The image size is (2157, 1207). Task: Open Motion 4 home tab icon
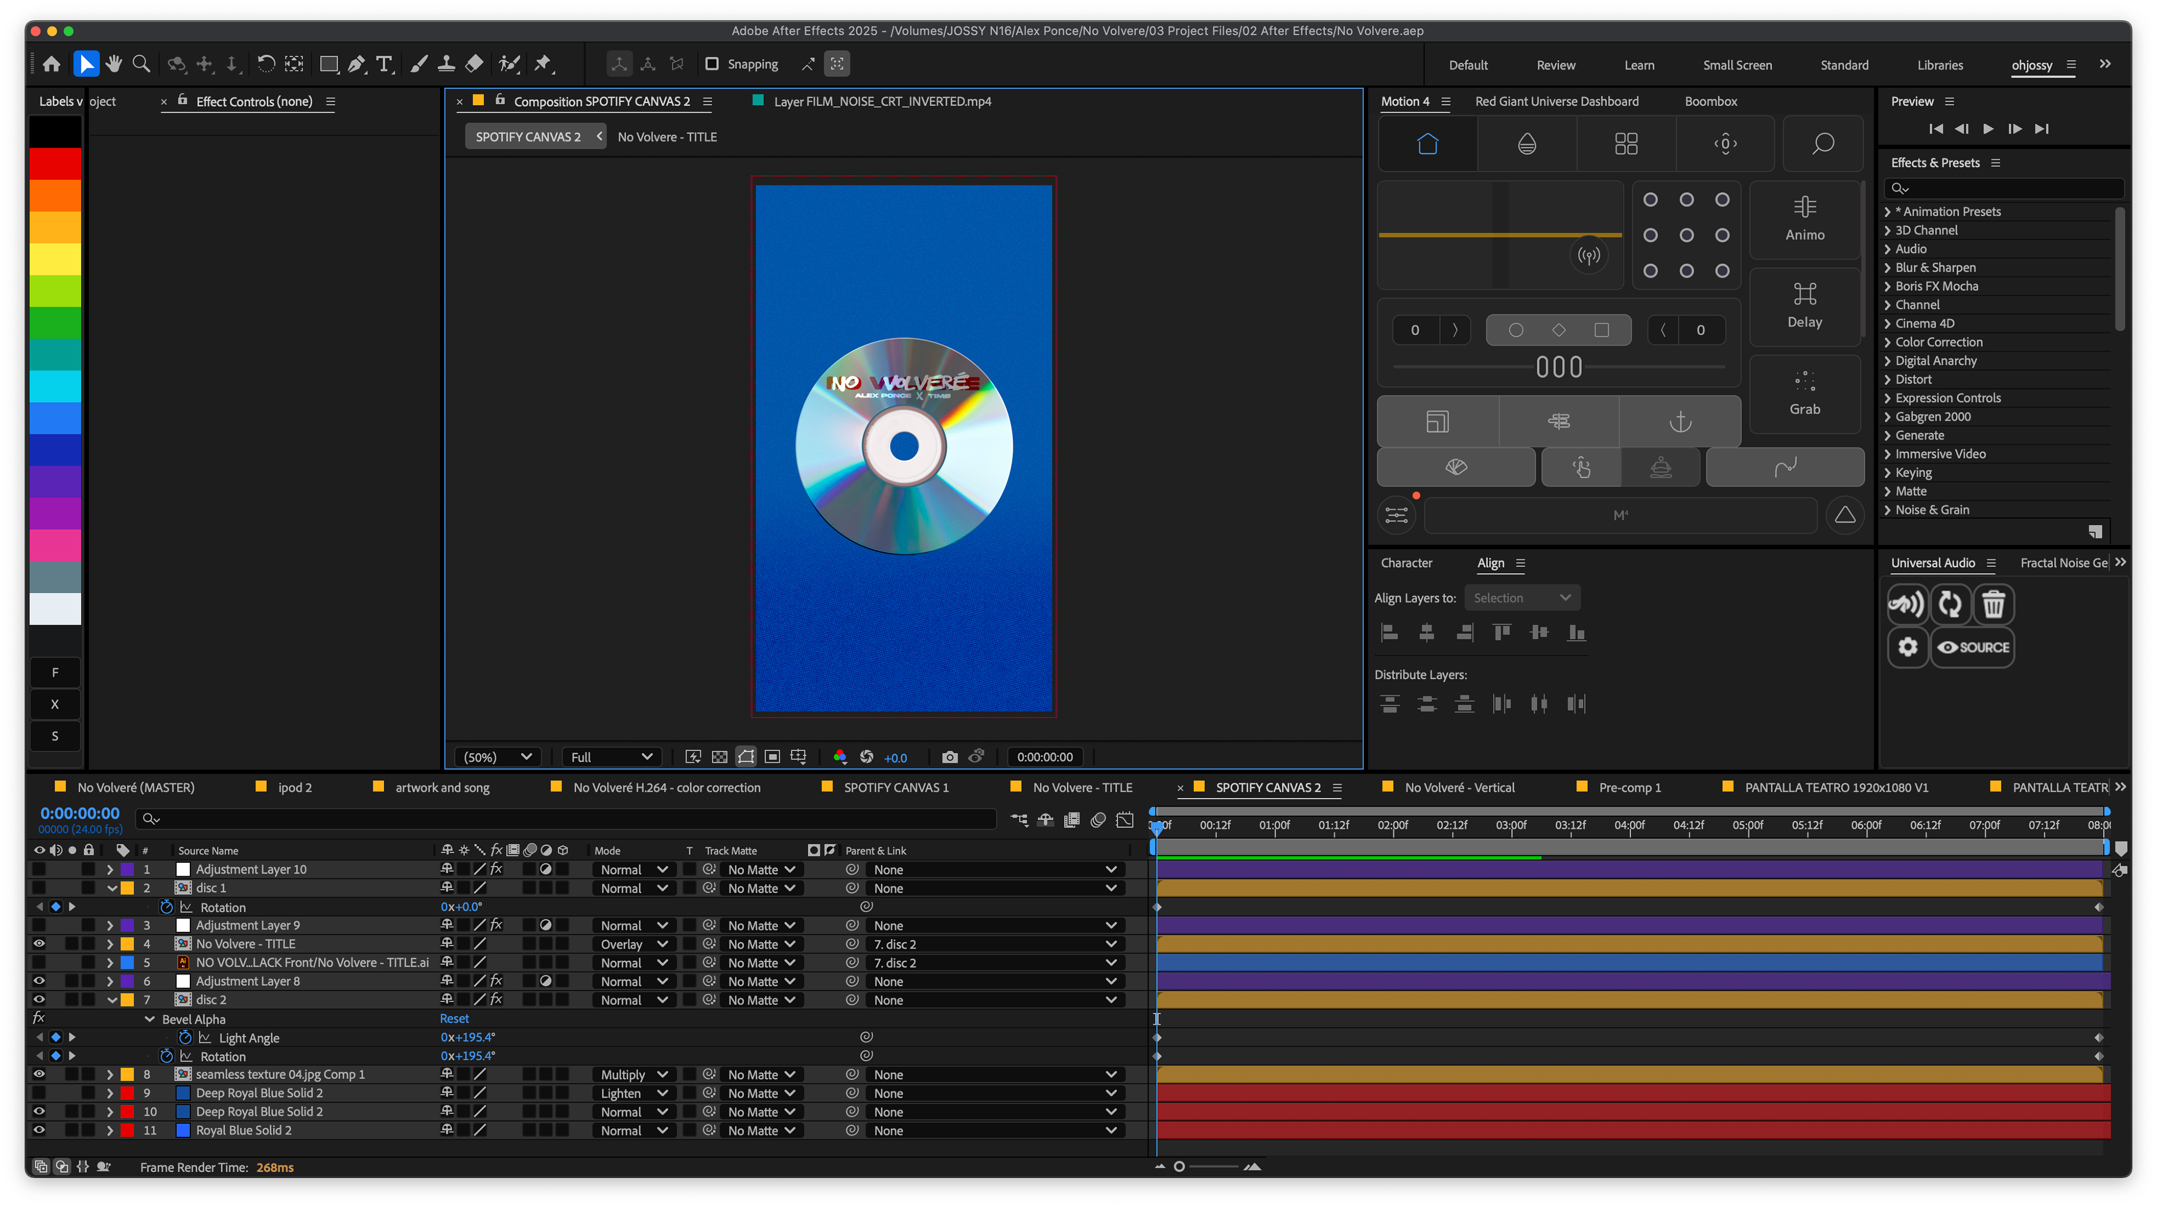coord(1428,144)
